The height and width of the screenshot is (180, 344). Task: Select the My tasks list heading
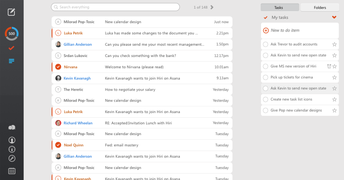tap(280, 17)
